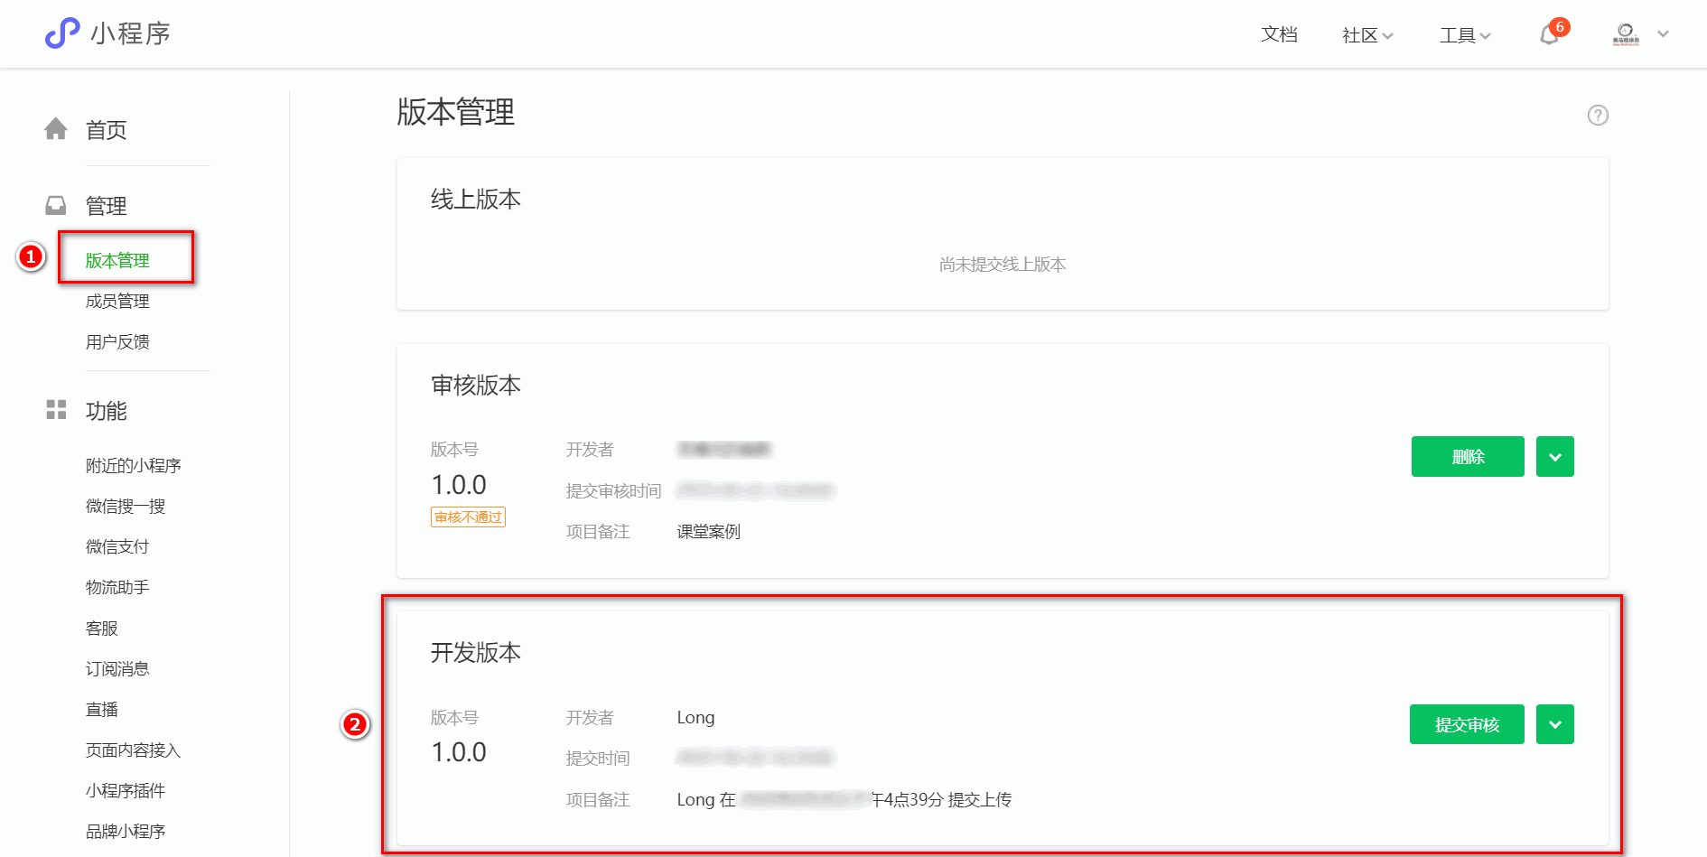Click the user account avatar
Screen dimensions: 1707x857
click(1626, 34)
